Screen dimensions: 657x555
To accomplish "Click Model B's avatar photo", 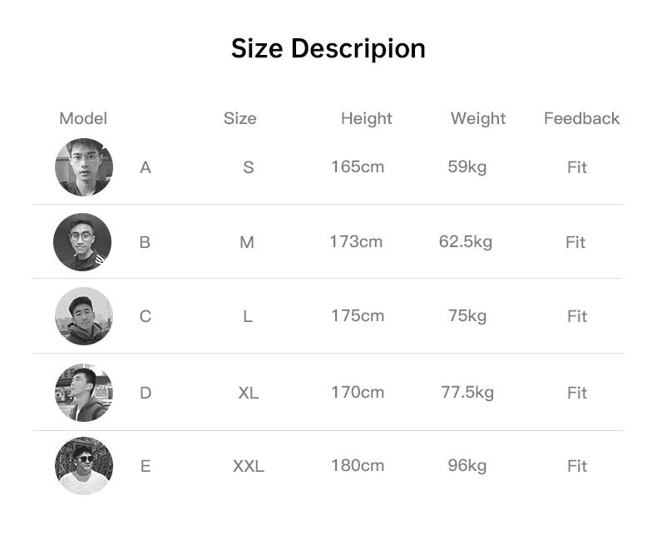I will 82,242.
